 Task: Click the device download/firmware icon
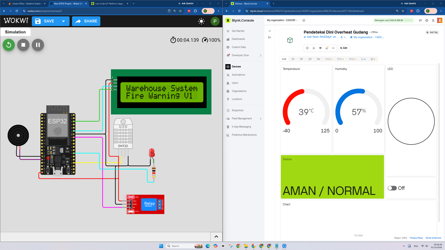point(327,48)
